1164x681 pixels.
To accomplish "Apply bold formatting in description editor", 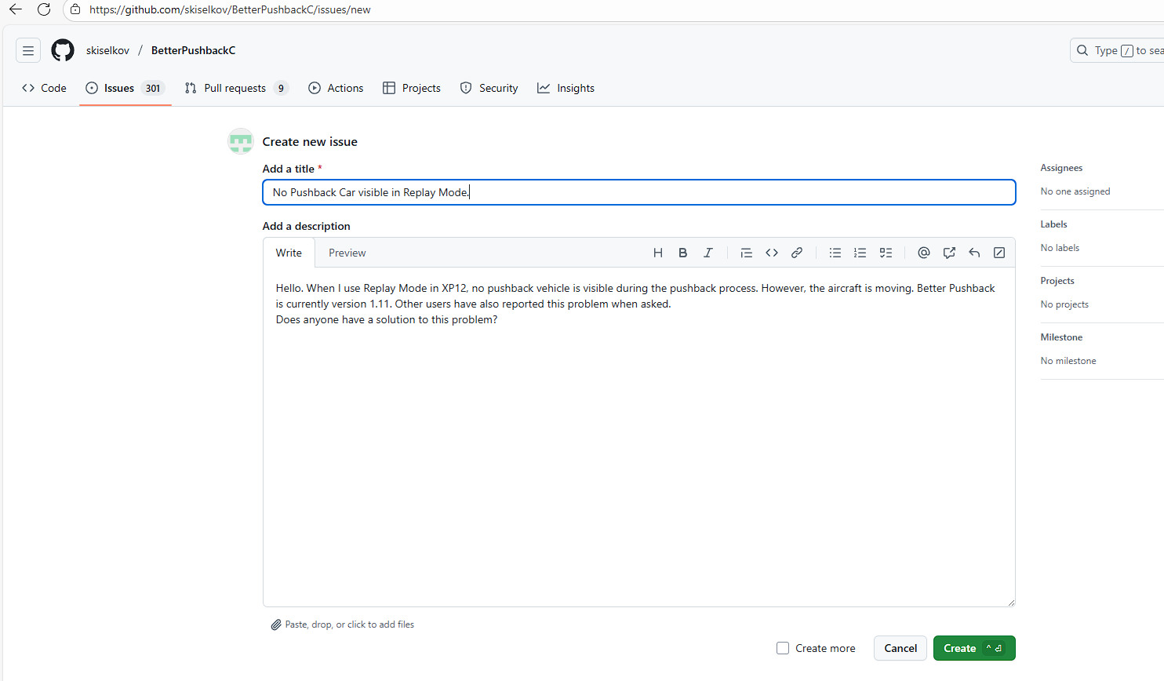I will (x=683, y=253).
